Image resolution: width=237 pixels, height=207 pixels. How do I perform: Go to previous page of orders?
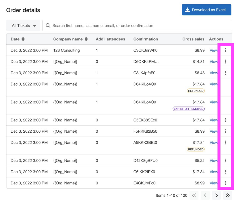click(x=205, y=195)
